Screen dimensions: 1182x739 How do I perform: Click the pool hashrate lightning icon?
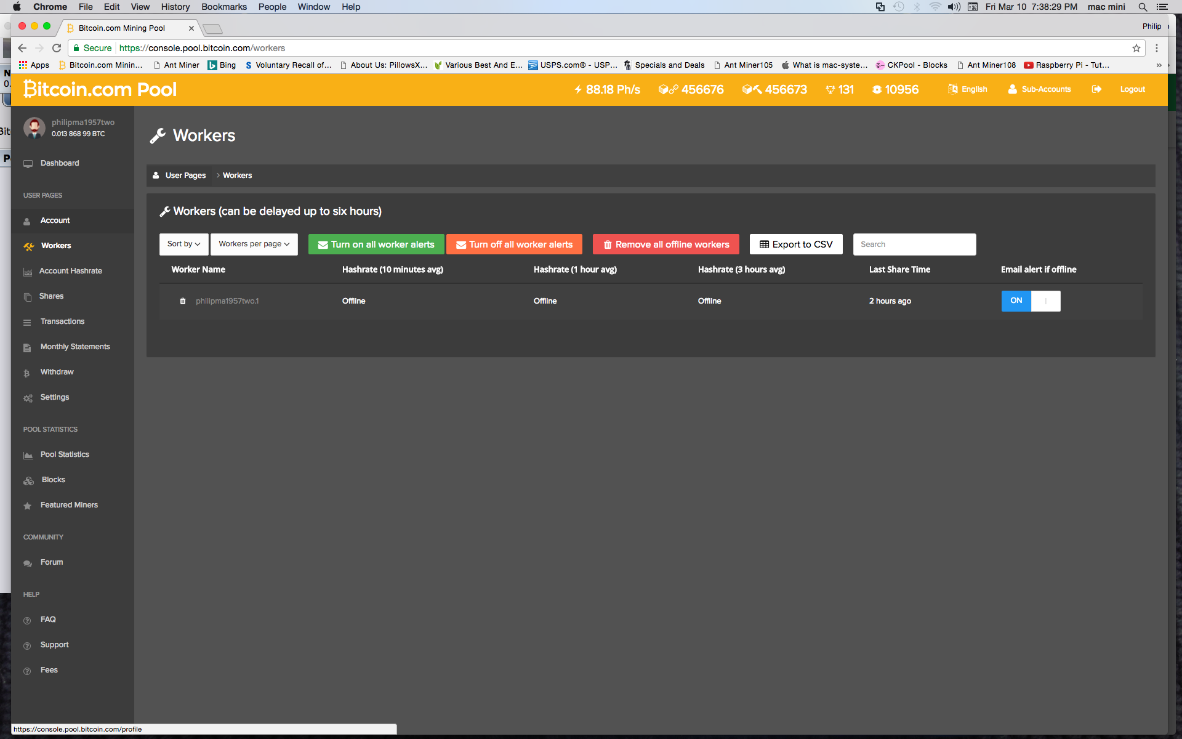click(x=578, y=89)
